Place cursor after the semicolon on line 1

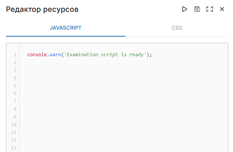(x=153, y=55)
